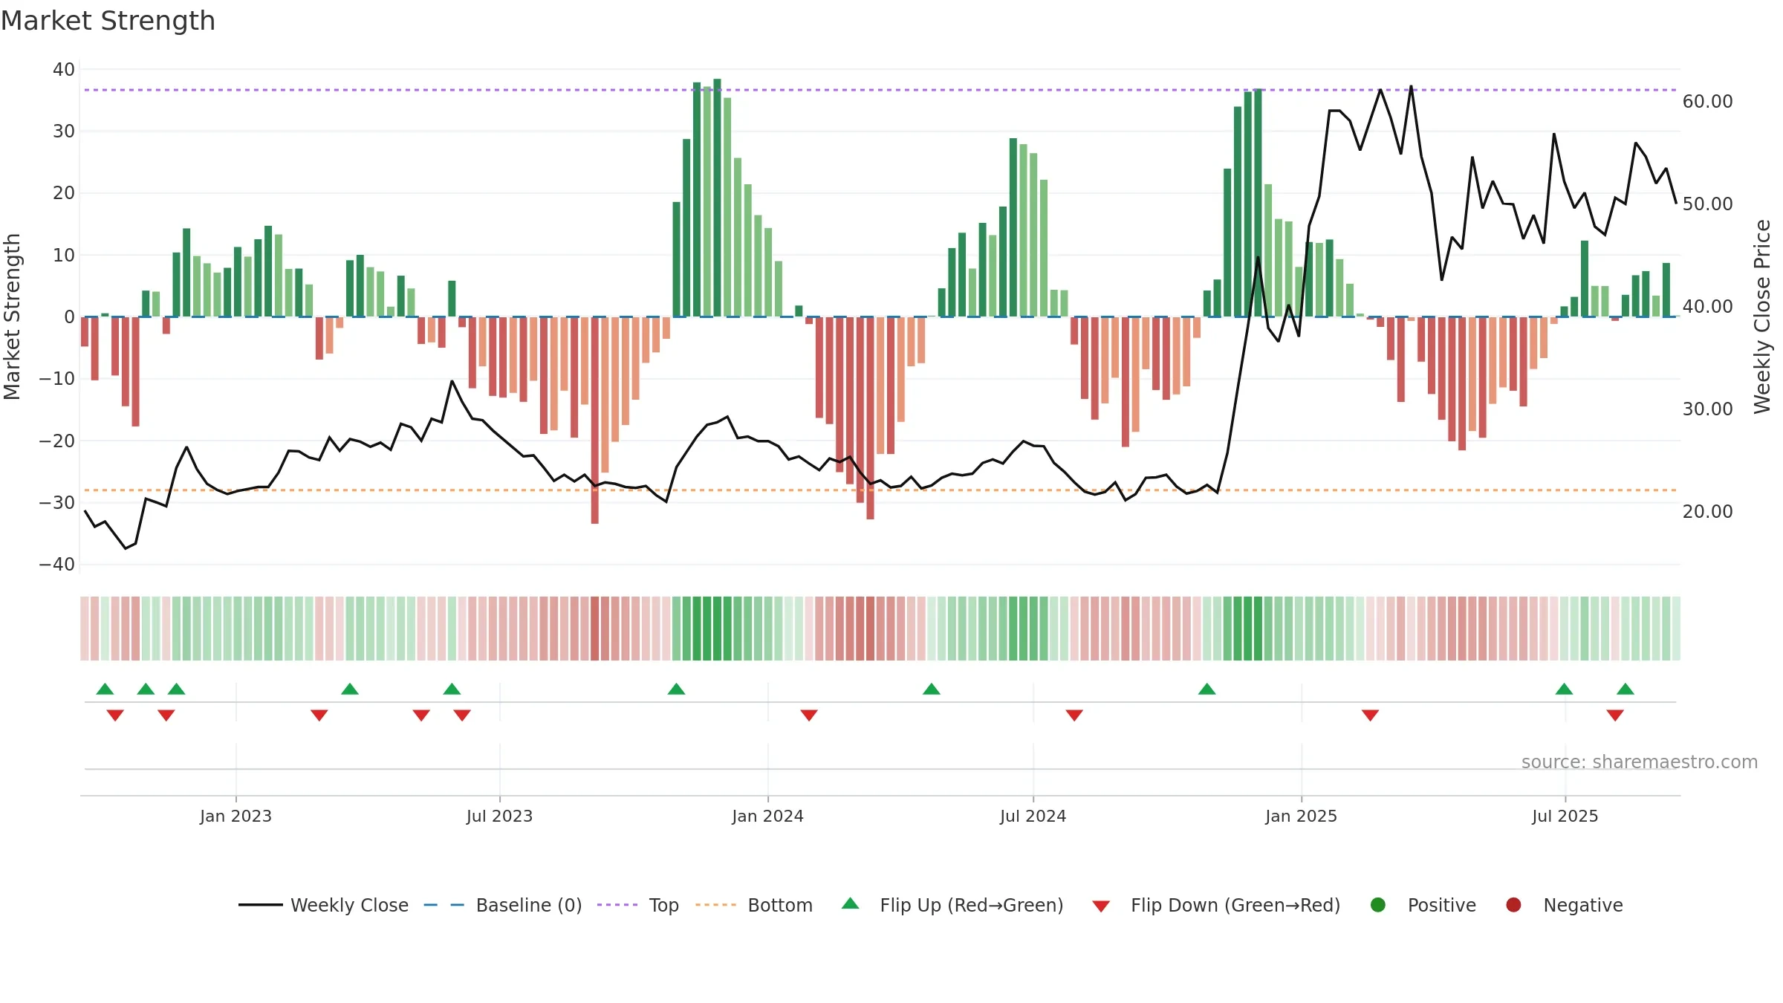Click the Jan 2025 axis label
Image resolution: width=1783 pixels, height=1003 pixels.
pyautogui.click(x=1301, y=816)
